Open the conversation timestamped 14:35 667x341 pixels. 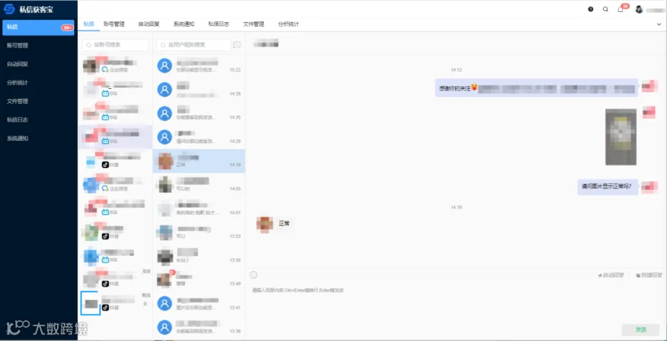199,113
